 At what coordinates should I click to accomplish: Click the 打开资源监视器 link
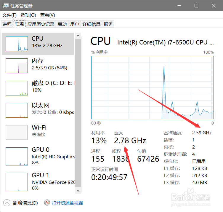(x=68, y=203)
